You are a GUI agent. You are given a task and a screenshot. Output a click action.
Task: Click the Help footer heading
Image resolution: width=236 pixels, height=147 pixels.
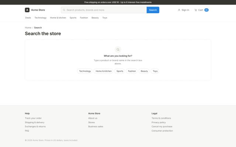click(27, 114)
